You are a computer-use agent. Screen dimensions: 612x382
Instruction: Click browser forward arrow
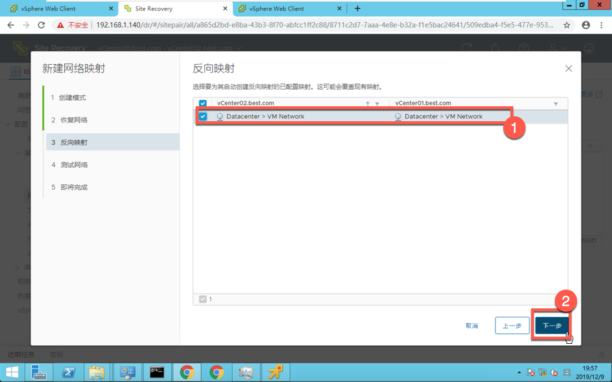[25, 25]
